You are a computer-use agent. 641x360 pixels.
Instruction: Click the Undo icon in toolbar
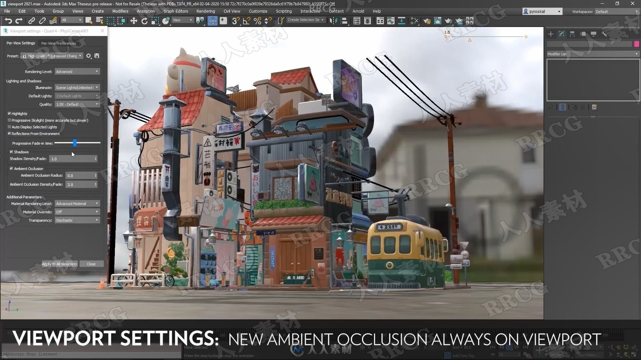(x=8, y=21)
